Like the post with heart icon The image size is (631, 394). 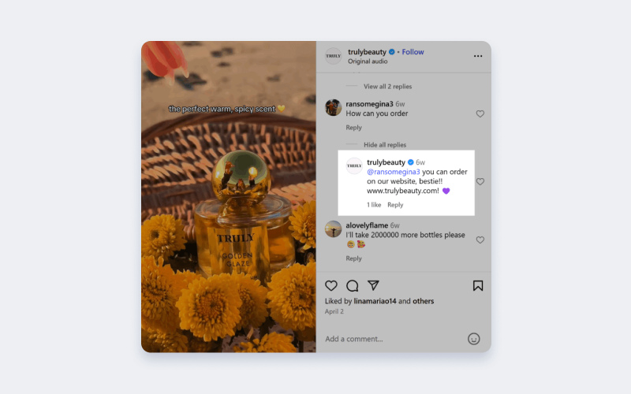click(x=330, y=285)
